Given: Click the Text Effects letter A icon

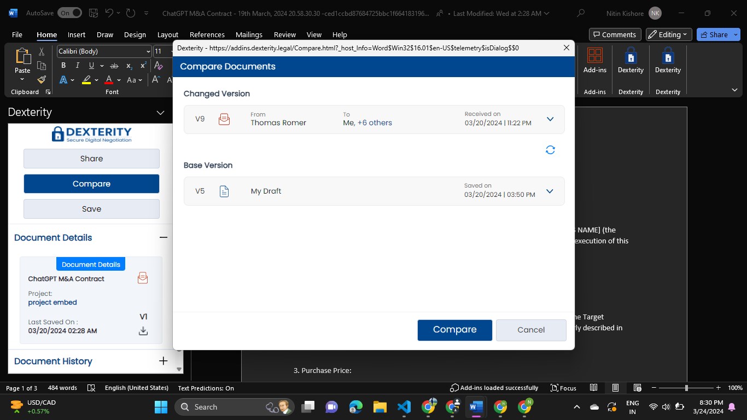Looking at the screenshot, I should coord(63,80).
